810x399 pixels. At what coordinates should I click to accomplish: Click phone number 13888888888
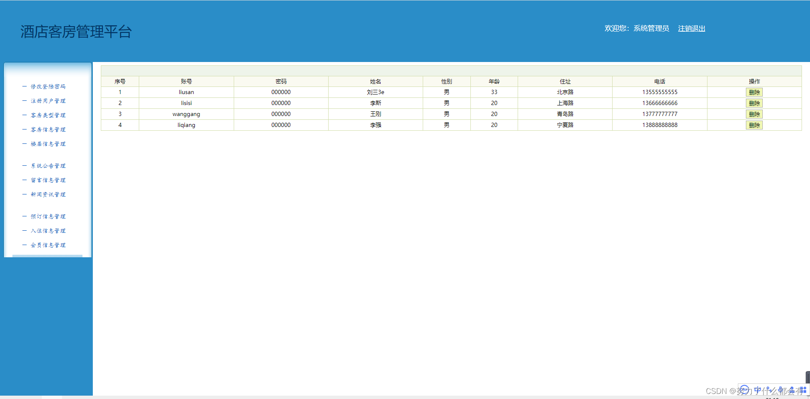tap(660, 125)
